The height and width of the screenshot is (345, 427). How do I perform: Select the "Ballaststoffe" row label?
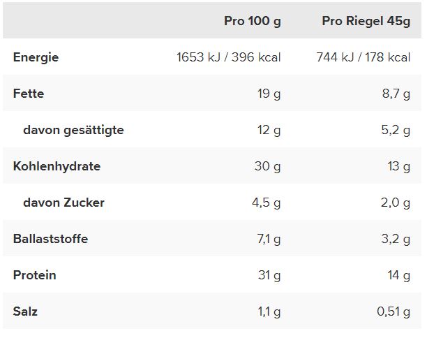point(50,239)
